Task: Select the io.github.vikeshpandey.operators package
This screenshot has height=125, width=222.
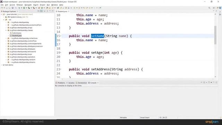Action: [x=22, y=57]
